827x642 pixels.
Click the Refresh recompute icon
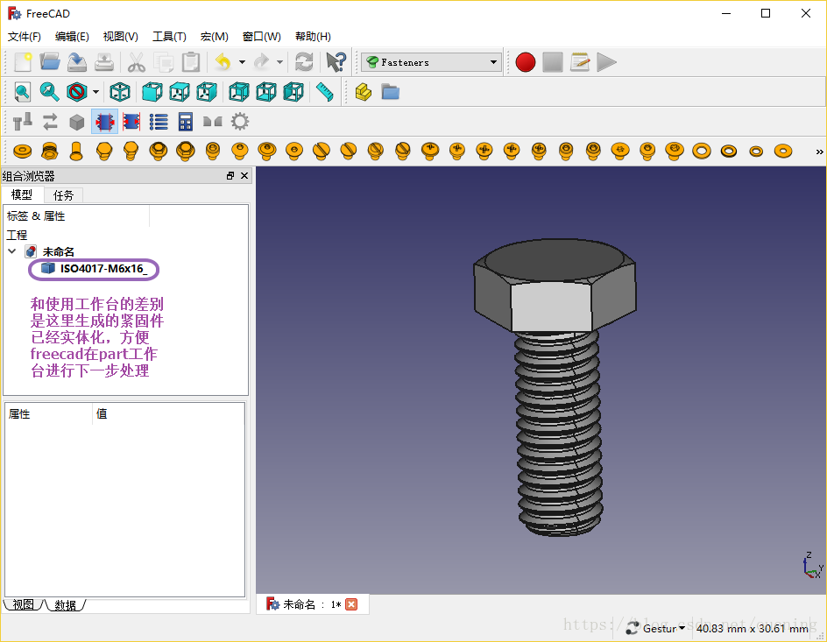coord(304,62)
